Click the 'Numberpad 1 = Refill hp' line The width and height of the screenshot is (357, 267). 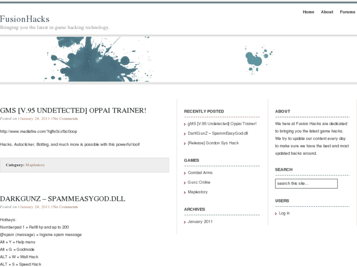(x=34, y=227)
